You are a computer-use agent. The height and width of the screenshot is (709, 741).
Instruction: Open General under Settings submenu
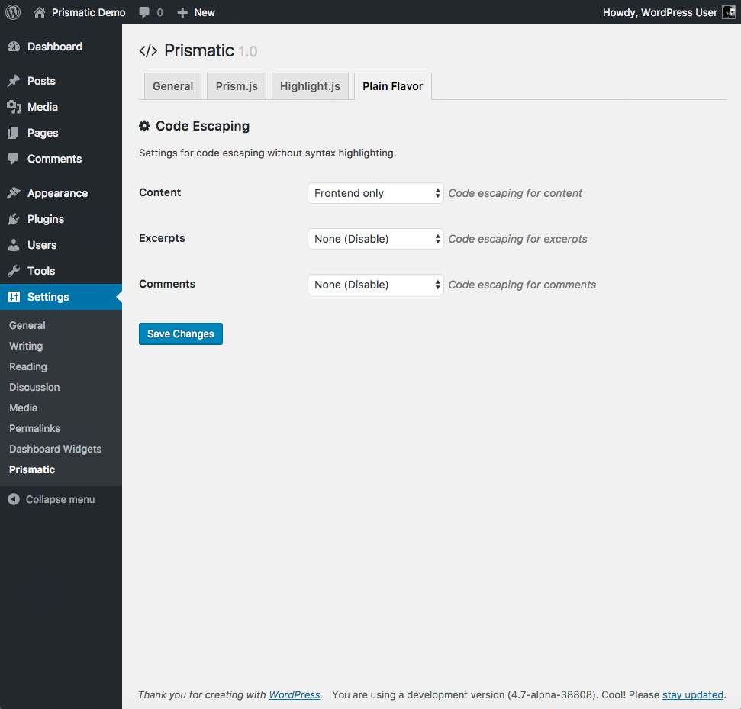tap(27, 325)
